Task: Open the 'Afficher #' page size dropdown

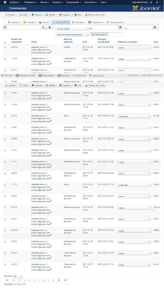Action: 18,276
